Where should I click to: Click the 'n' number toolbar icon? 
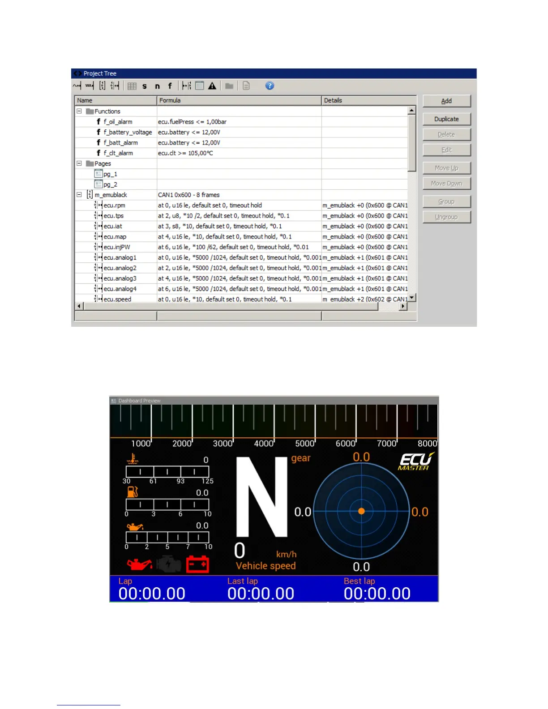click(x=157, y=86)
